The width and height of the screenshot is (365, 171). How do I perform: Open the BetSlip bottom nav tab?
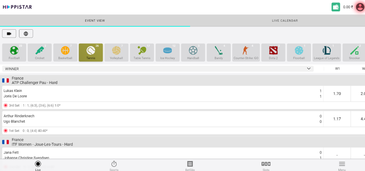click(190, 166)
